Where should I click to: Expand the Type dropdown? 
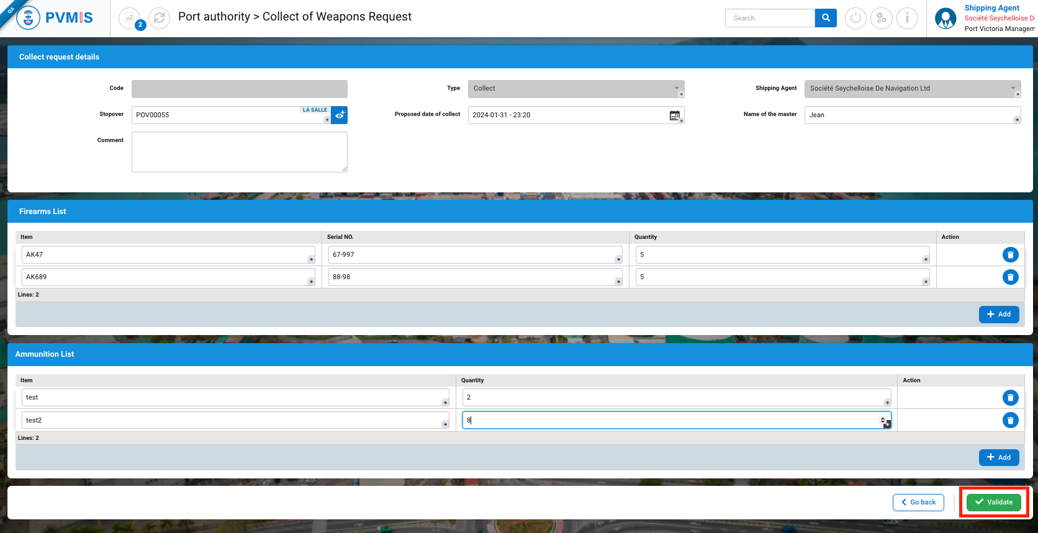click(677, 88)
